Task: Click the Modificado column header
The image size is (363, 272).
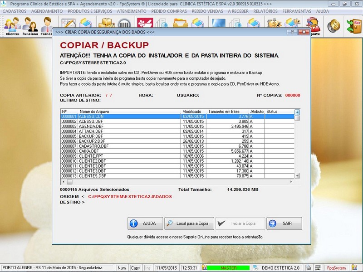Action: click(193, 112)
